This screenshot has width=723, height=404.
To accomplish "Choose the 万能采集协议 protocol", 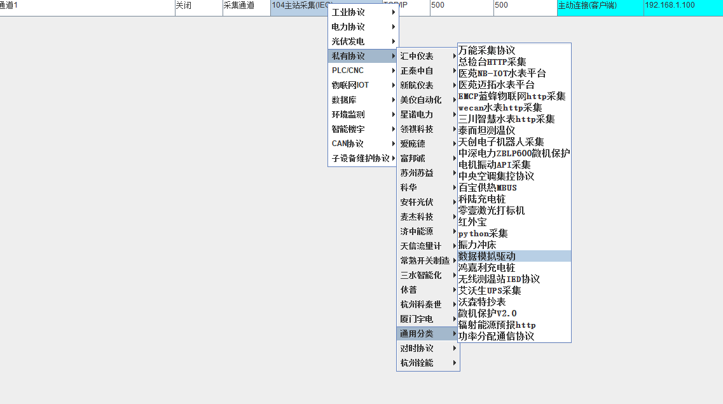I will tap(514, 50).
